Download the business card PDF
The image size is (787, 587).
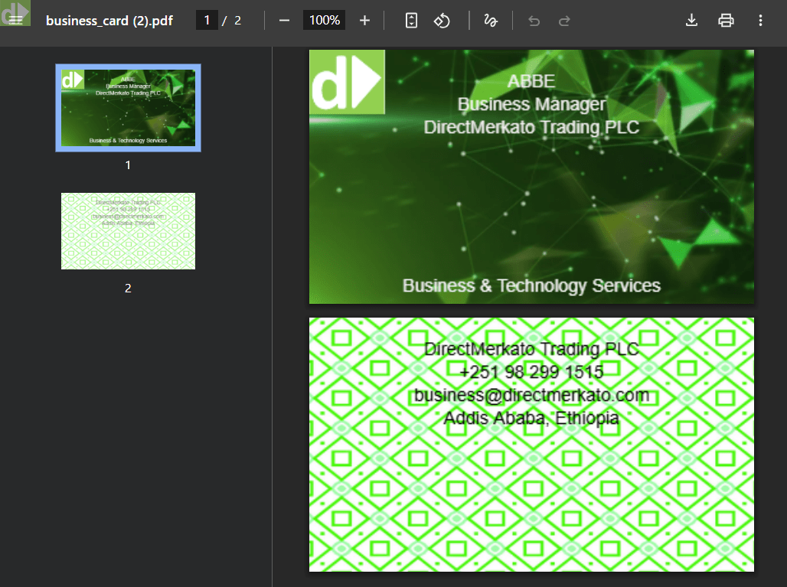[x=691, y=21]
